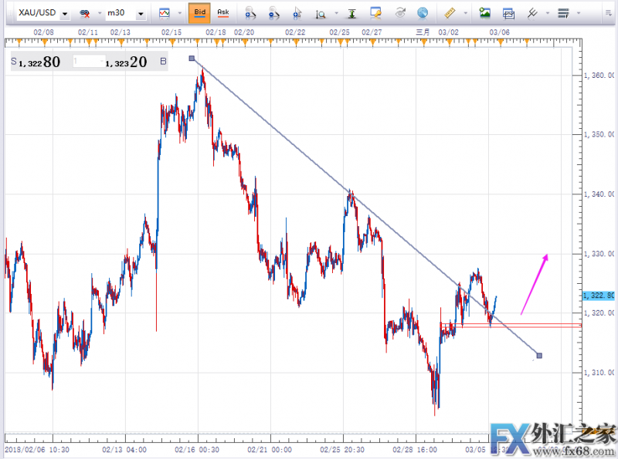Expand the m30 timeframe dropdown
Viewport: 618px width, 459px height.
pos(141,13)
